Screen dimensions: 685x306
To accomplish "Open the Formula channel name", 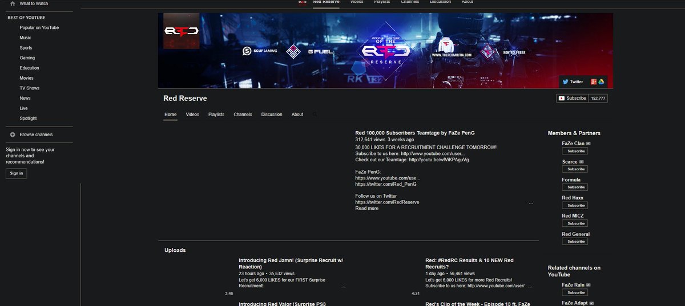I will 571,179.
